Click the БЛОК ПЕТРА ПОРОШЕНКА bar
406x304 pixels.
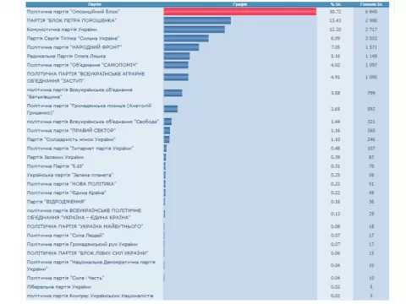pyautogui.click(x=197, y=20)
